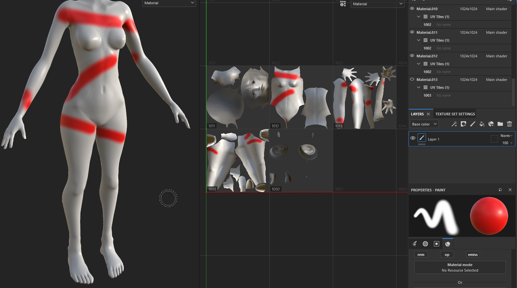517x288 pixels.
Task: Click the texture set list scrollbar
Action: [x=513, y=92]
